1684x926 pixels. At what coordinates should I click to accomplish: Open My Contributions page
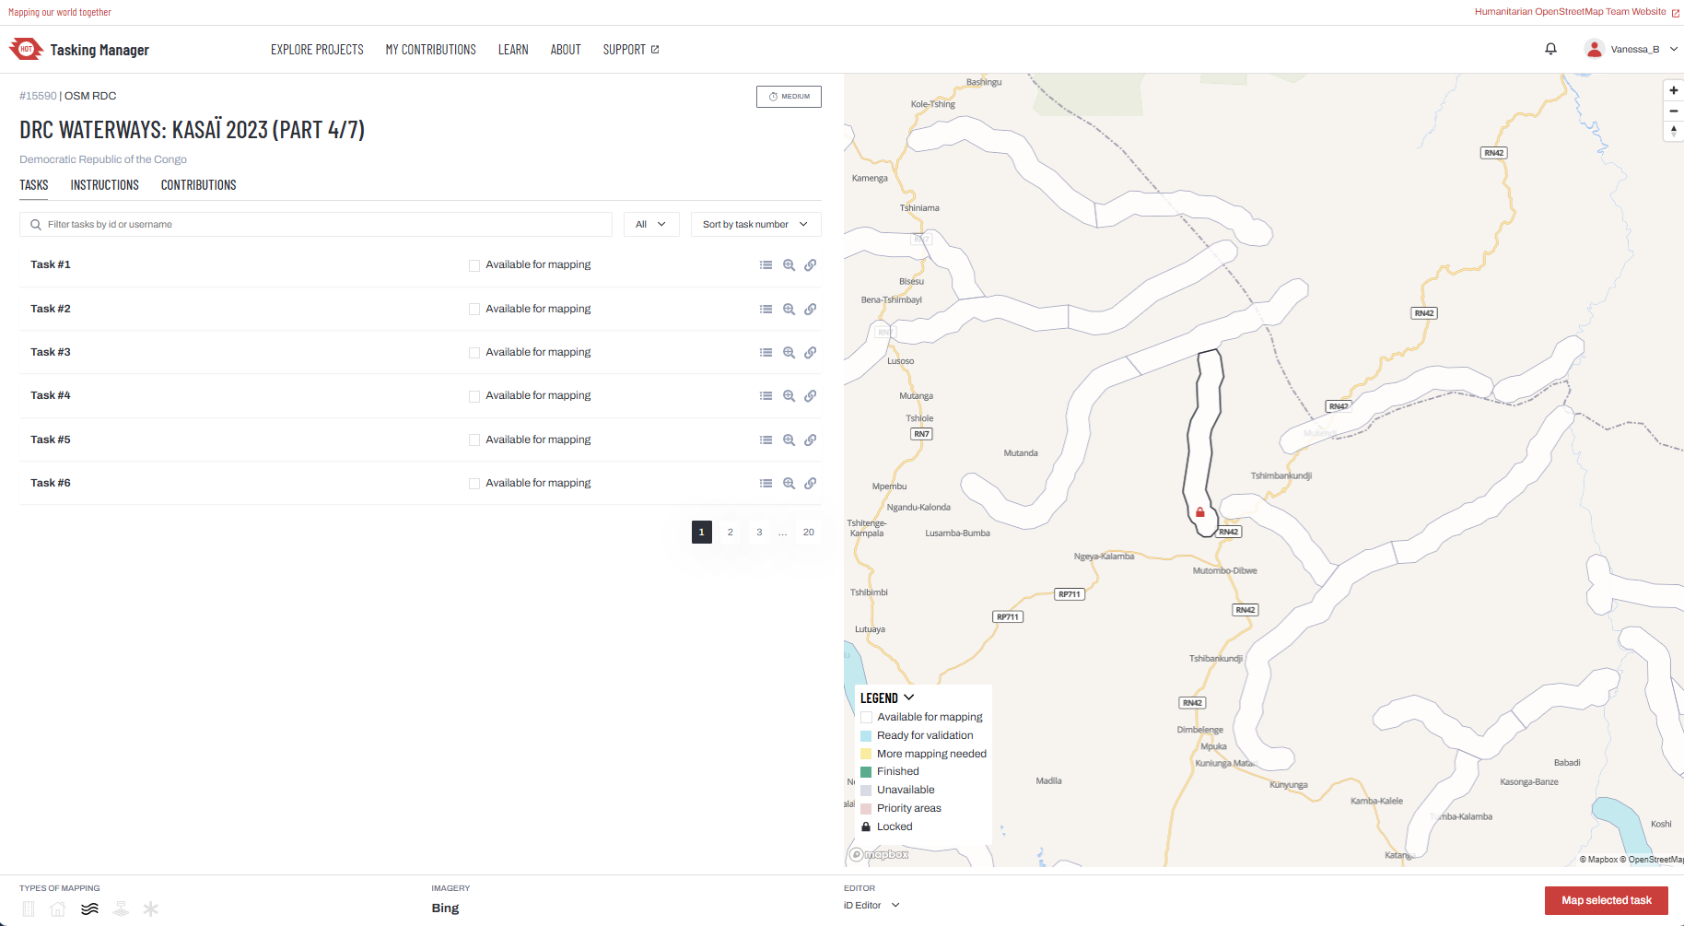(x=431, y=50)
